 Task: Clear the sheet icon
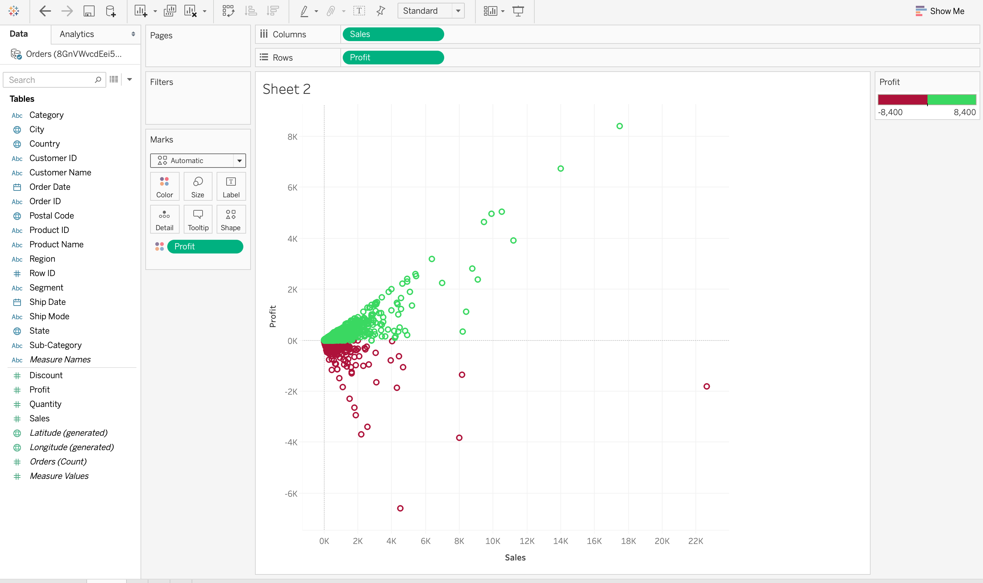[x=191, y=11]
